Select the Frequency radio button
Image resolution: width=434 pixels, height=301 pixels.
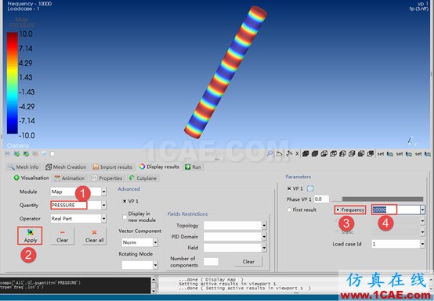pyautogui.click(x=338, y=210)
